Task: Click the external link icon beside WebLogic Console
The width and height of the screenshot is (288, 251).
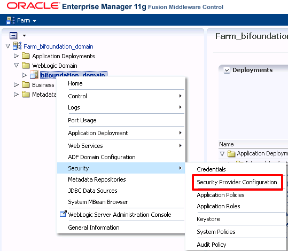Action: 63,214
